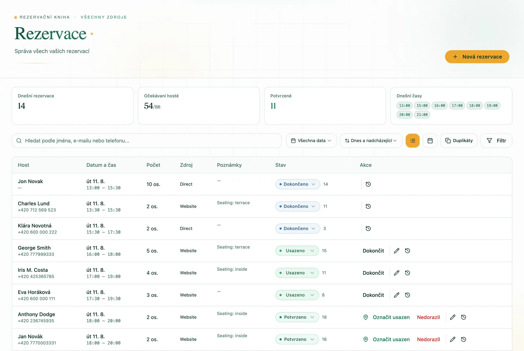Open Usazeno status dropdown for Eva Horáková
This screenshot has height=351, width=524.
297,295
